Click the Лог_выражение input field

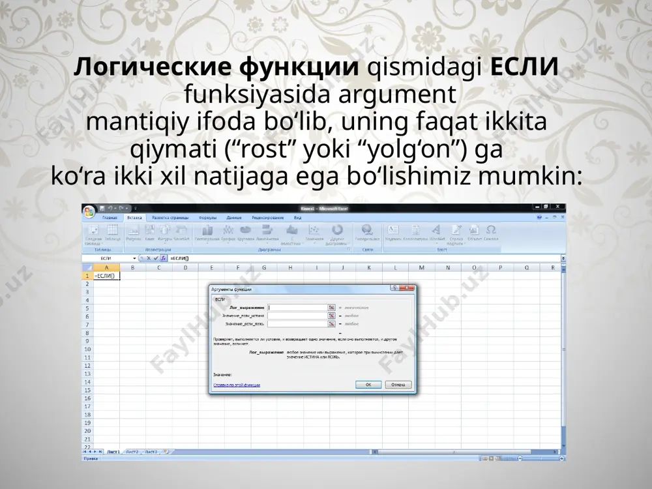[297, 308]
